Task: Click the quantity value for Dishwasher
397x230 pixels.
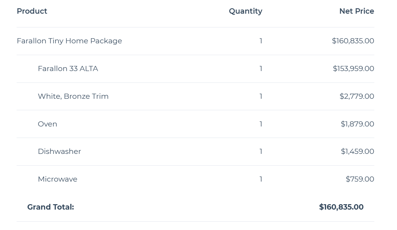Action: (261, 151)
